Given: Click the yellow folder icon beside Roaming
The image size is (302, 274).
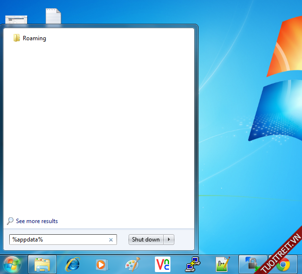Looking at the screenshot, I should pyautogui.click(x=17, y=38).
